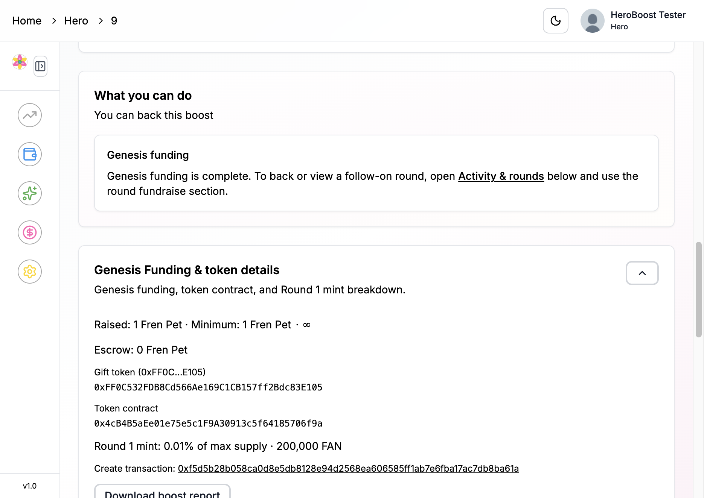This screenshot has width=704, height=498.
Task: Click the page vertical scrollbar thumb
Action: 699,290
